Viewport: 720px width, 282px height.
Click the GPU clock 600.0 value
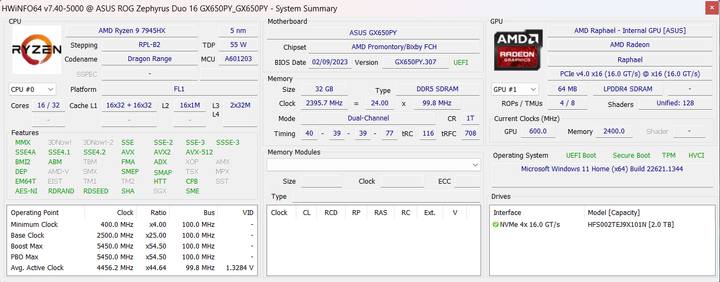(x=538, y=131)
